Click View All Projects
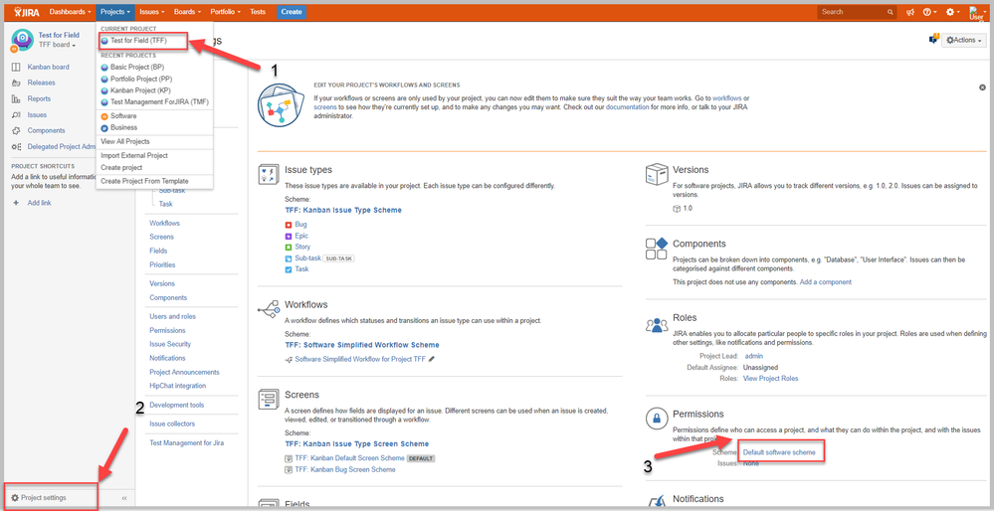This screenshot has height=511, width=994. pyautogui.click(x=125, y=141)
